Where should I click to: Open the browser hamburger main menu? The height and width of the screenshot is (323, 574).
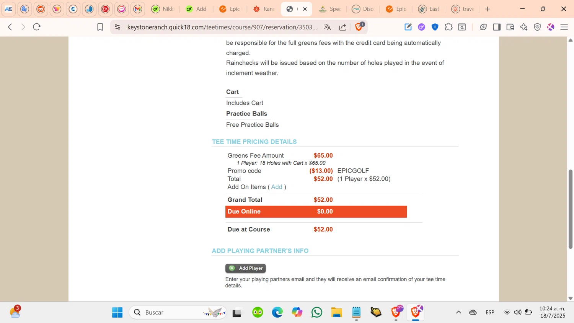tap(564, 27)
